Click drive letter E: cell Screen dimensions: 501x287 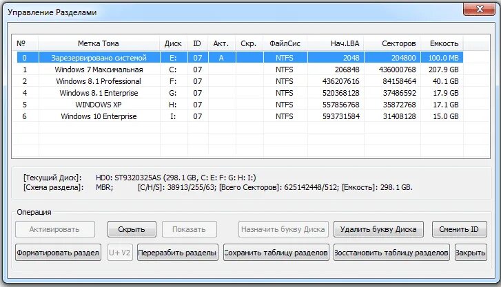click(x=173, y=58)
